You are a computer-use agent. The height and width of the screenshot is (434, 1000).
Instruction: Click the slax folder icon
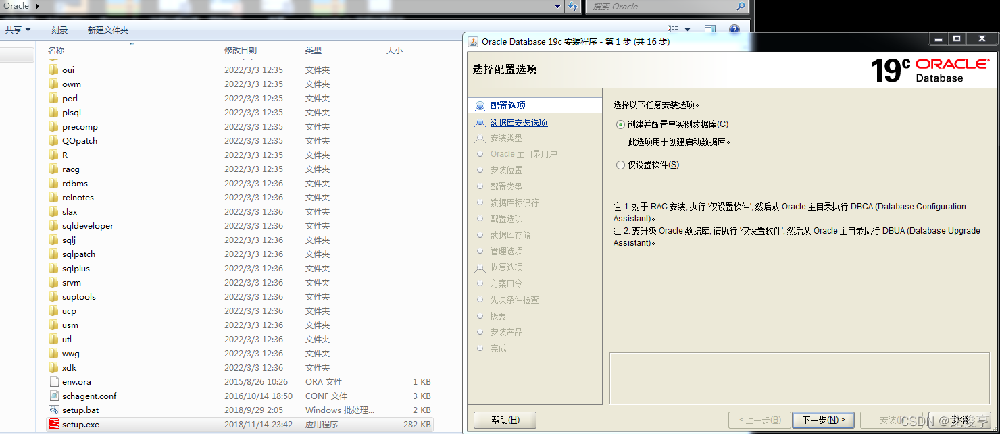[x=54, y=211]
